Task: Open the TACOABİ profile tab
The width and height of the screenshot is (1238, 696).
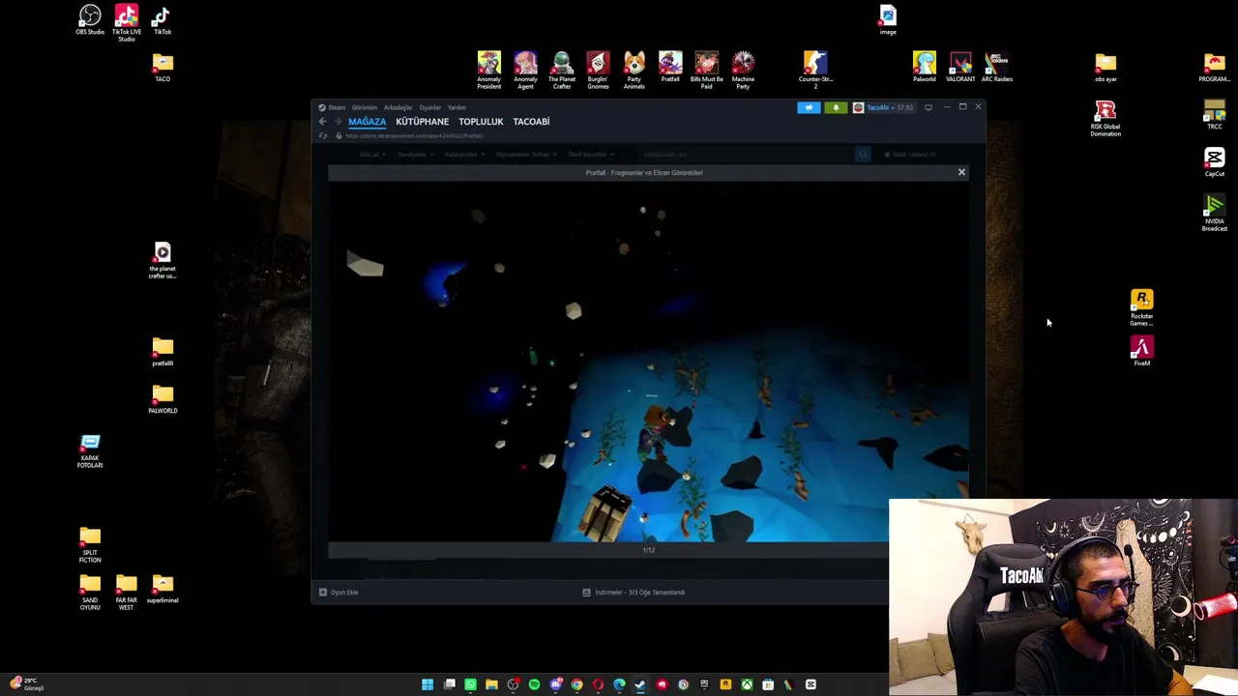Action: coord(531,122)
